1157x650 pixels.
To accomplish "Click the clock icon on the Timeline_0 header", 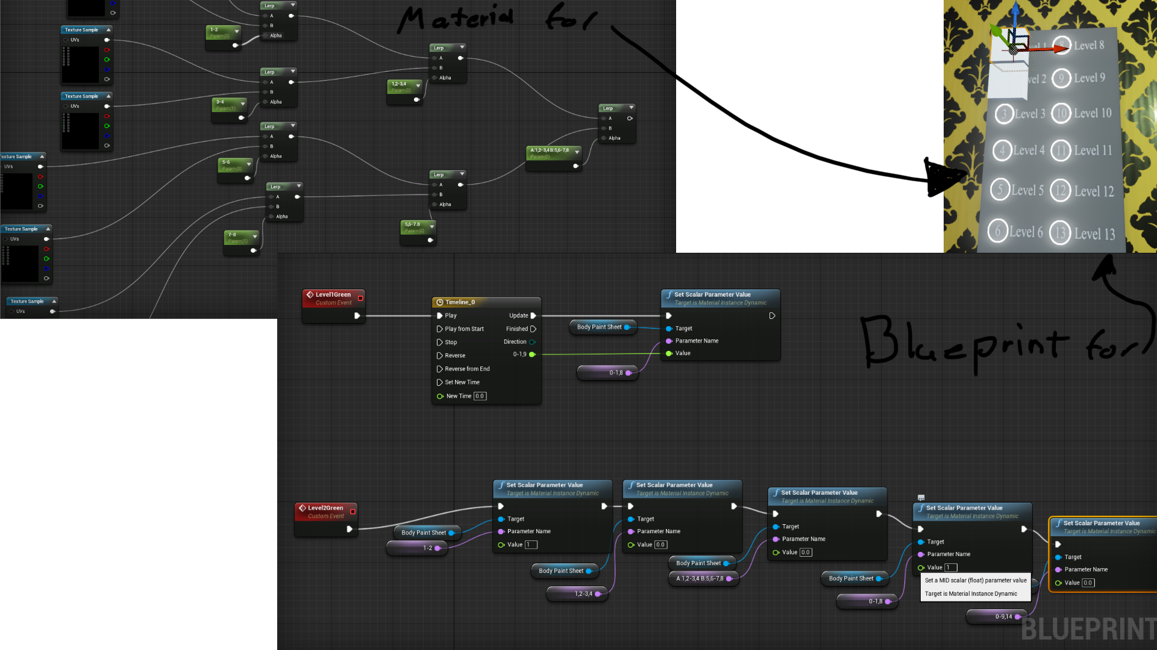I will click(x=440, y=302).
